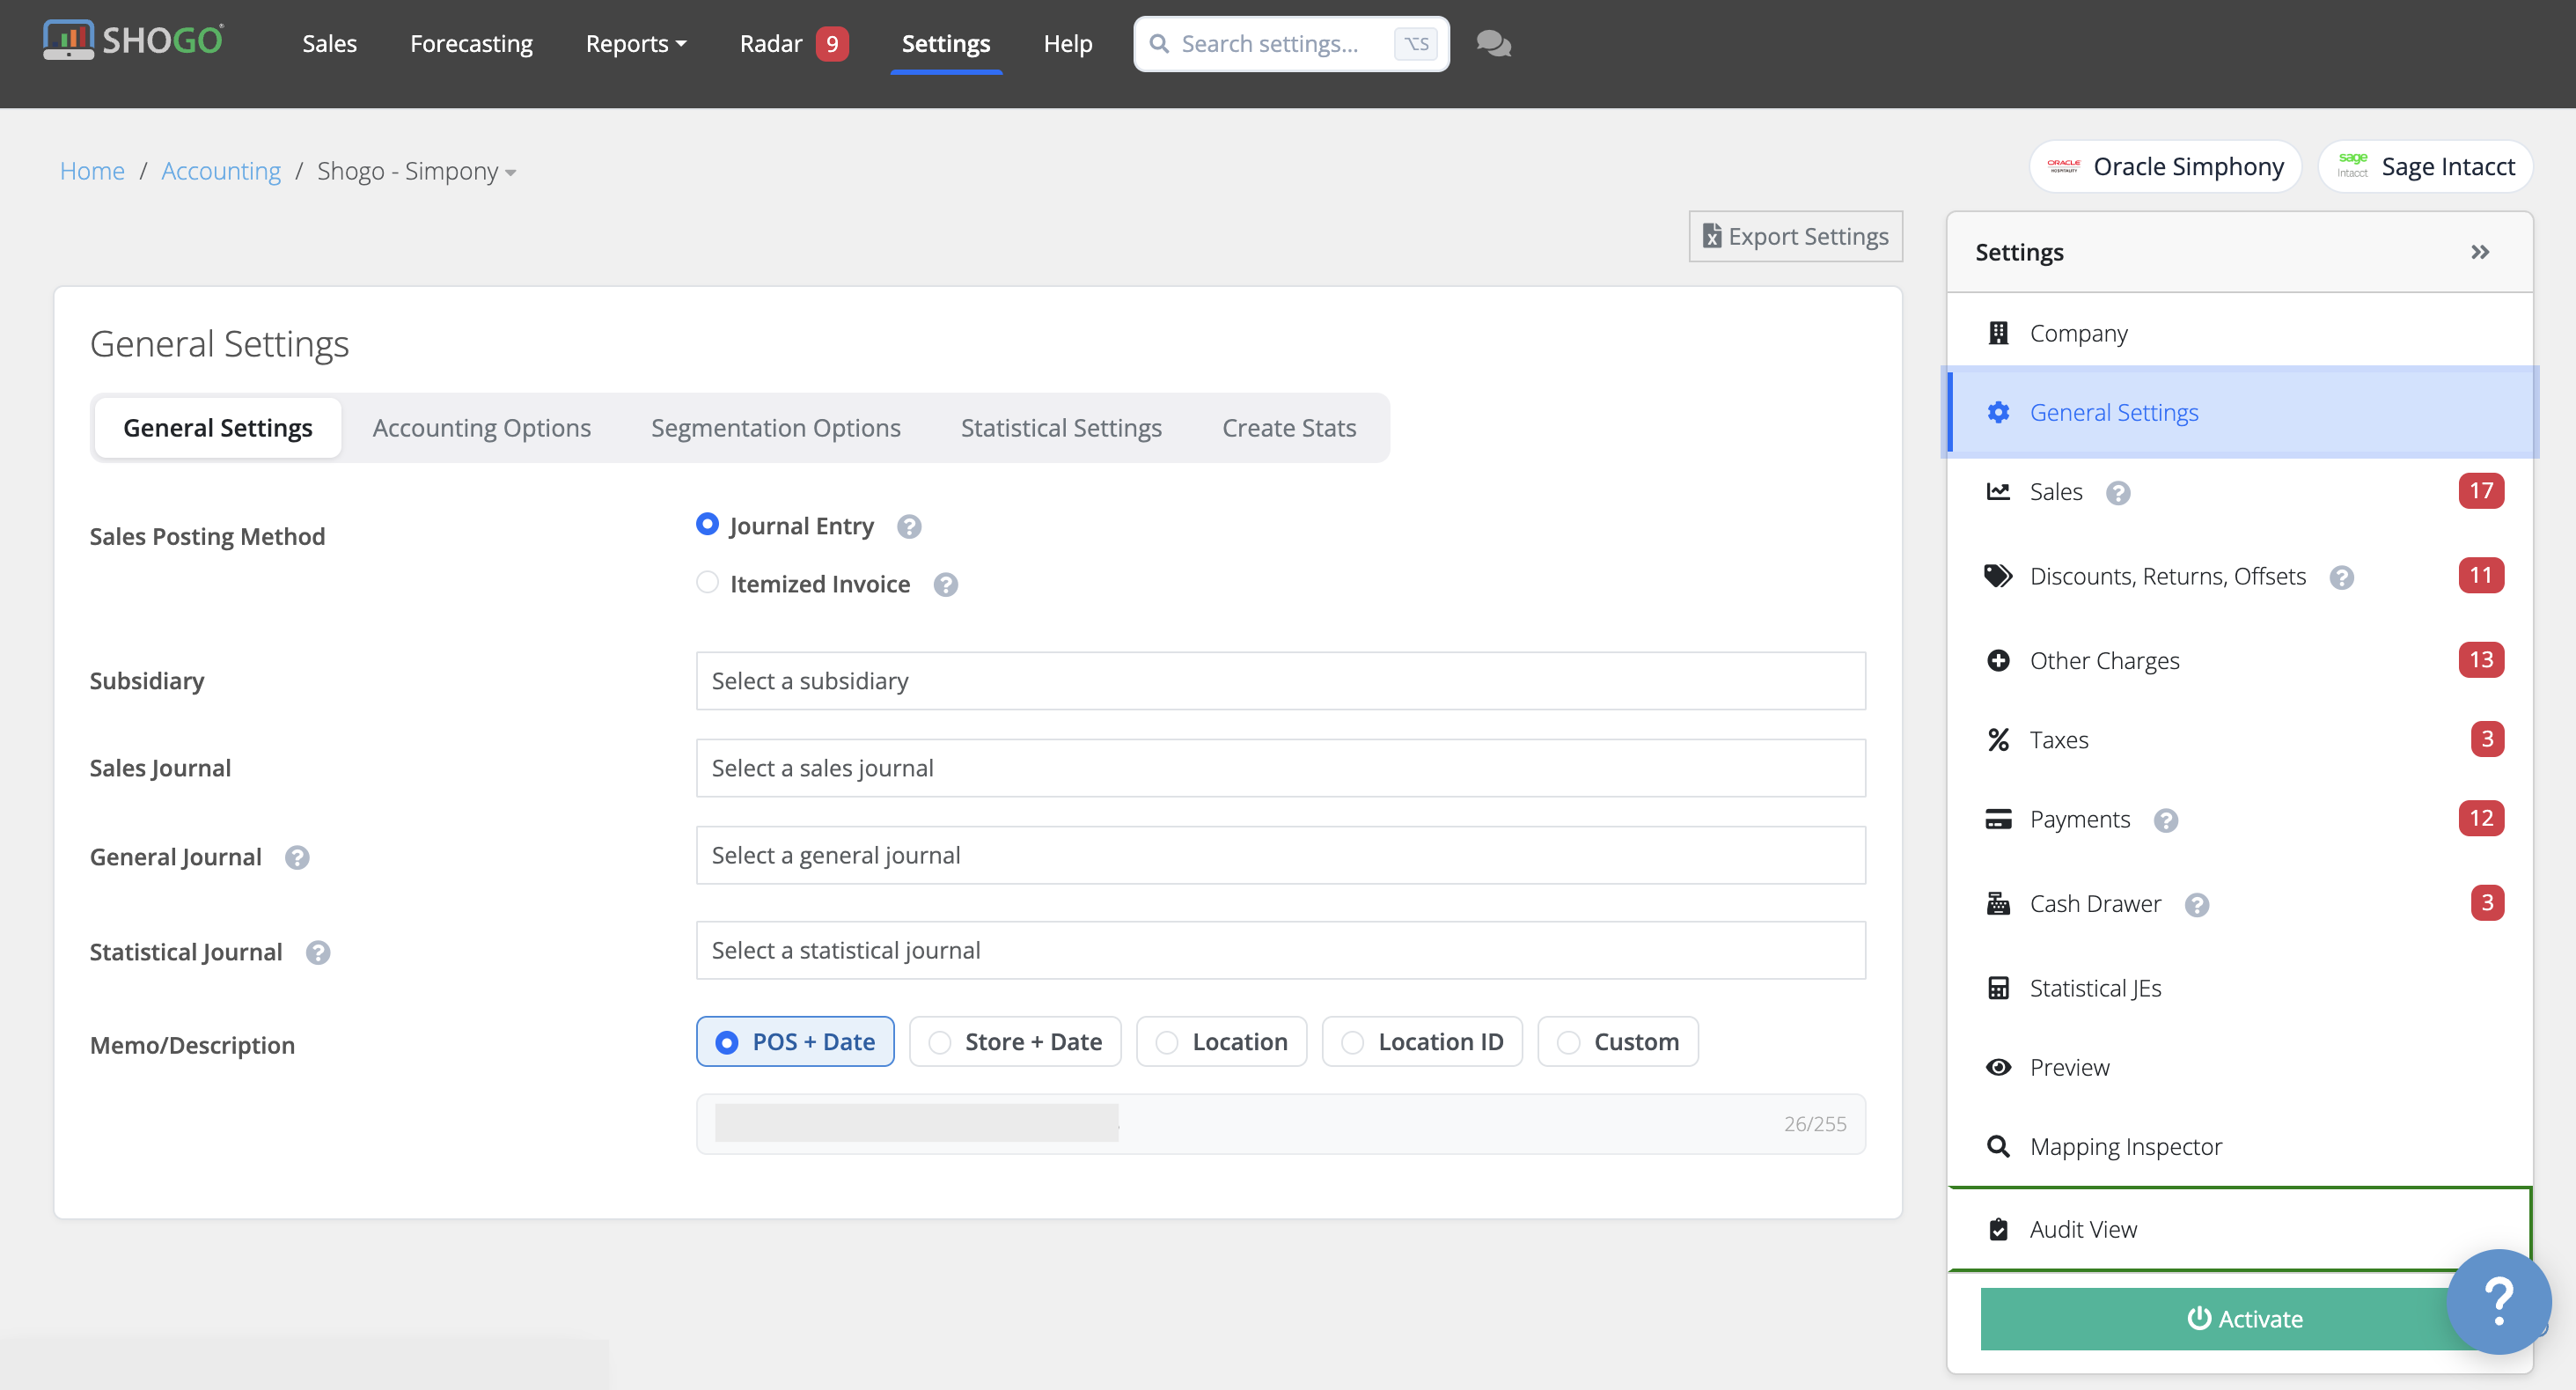Click Export Settings button
Screen dimensions: 2576x1390
[1795, 236]
